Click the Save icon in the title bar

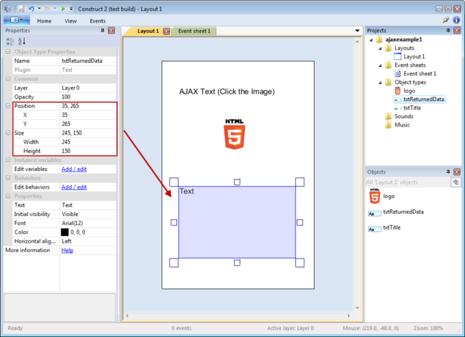tap(21, 9)
